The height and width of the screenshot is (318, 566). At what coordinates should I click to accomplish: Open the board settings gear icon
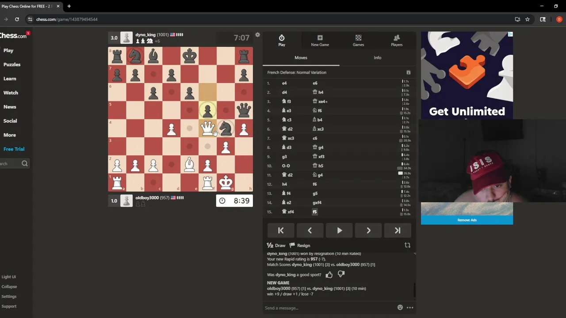[257, 35]
